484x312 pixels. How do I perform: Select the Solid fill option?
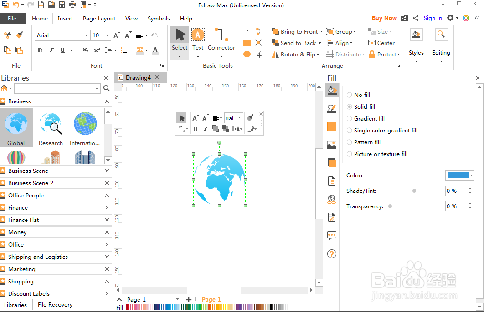[x=361, y=106]
